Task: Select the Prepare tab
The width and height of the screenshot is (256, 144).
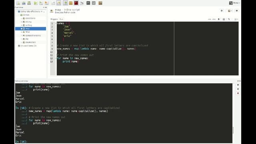Action: pos(54,19)
